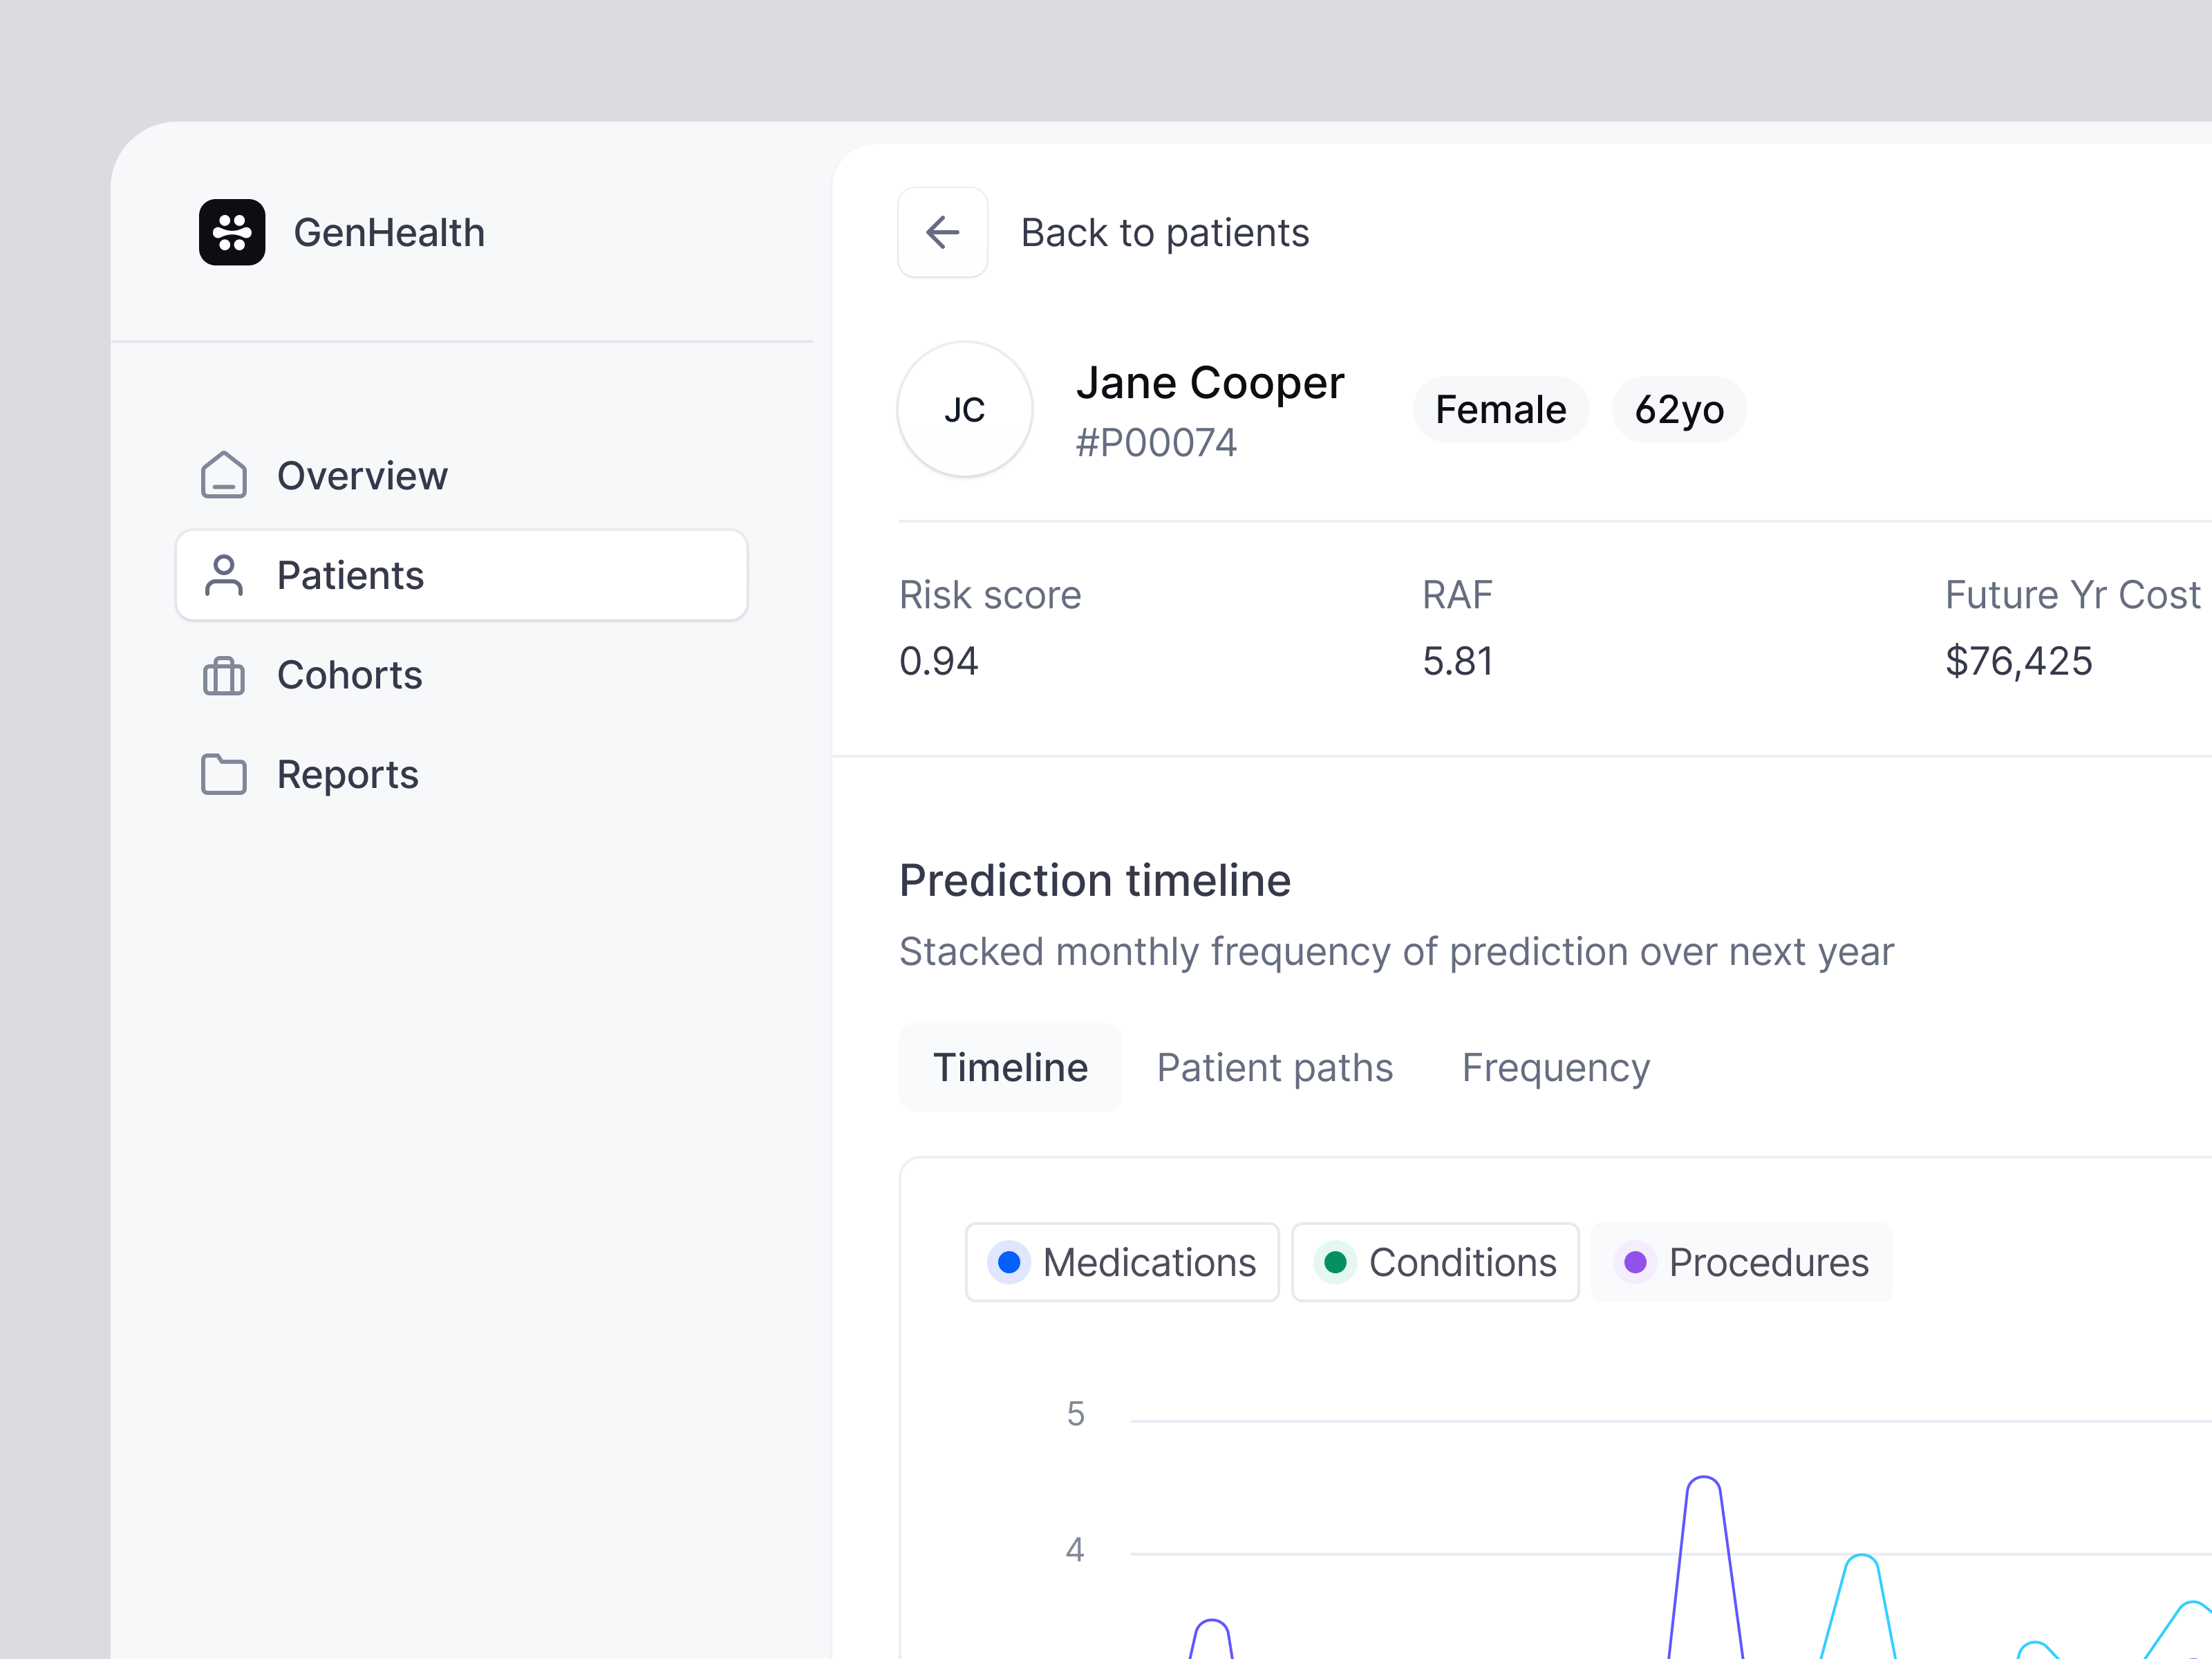Toggle the Medications series filter
Screen dimensions: 2212x1659
coord(1121,1262)
